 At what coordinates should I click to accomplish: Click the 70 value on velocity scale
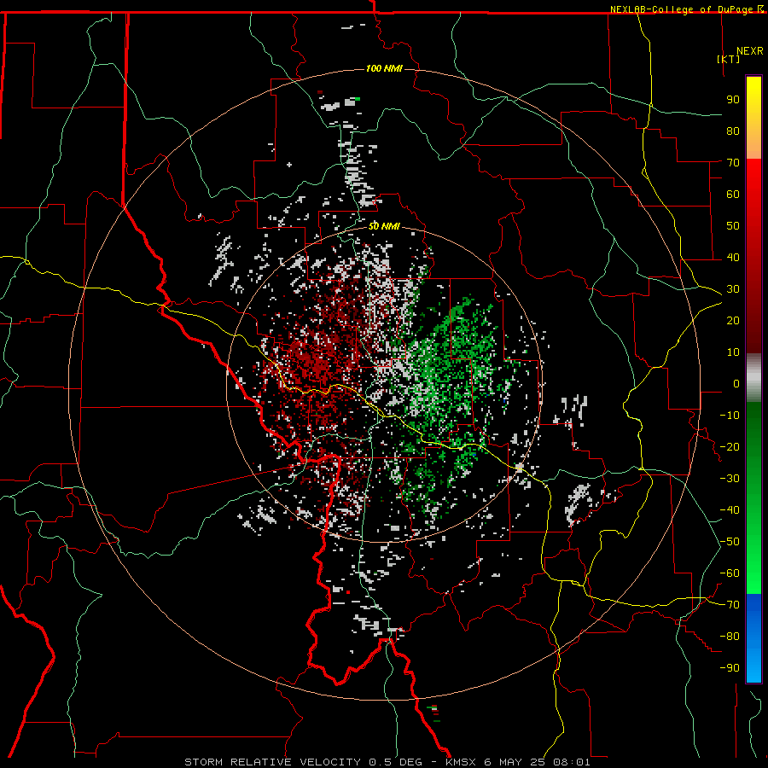tap(733, 163)
